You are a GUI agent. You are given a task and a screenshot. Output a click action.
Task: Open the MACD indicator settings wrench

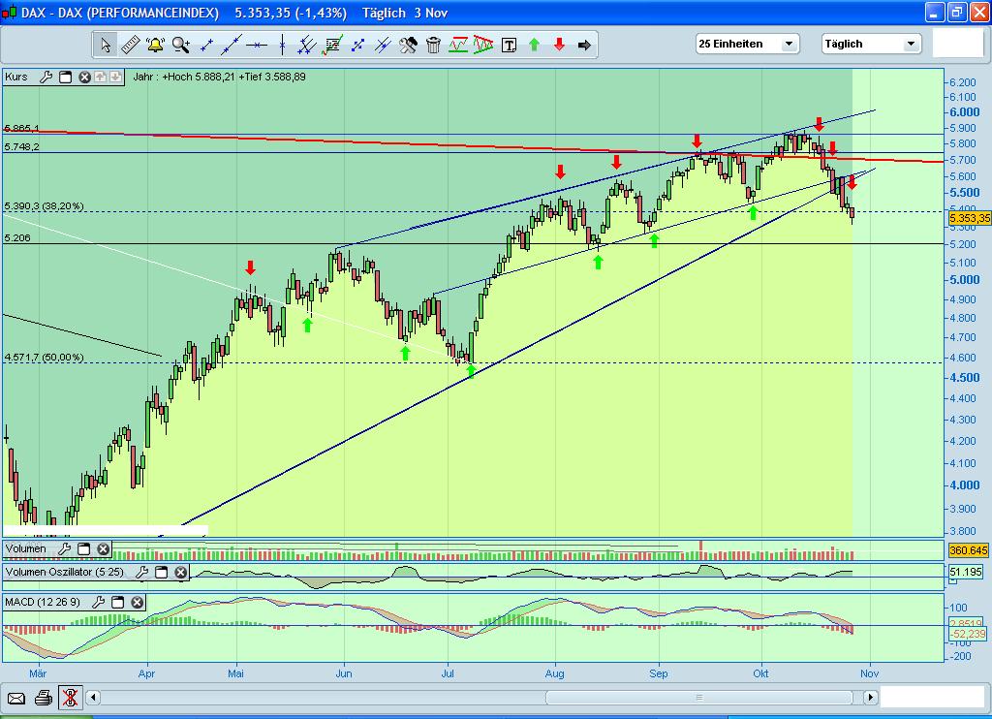100,603
